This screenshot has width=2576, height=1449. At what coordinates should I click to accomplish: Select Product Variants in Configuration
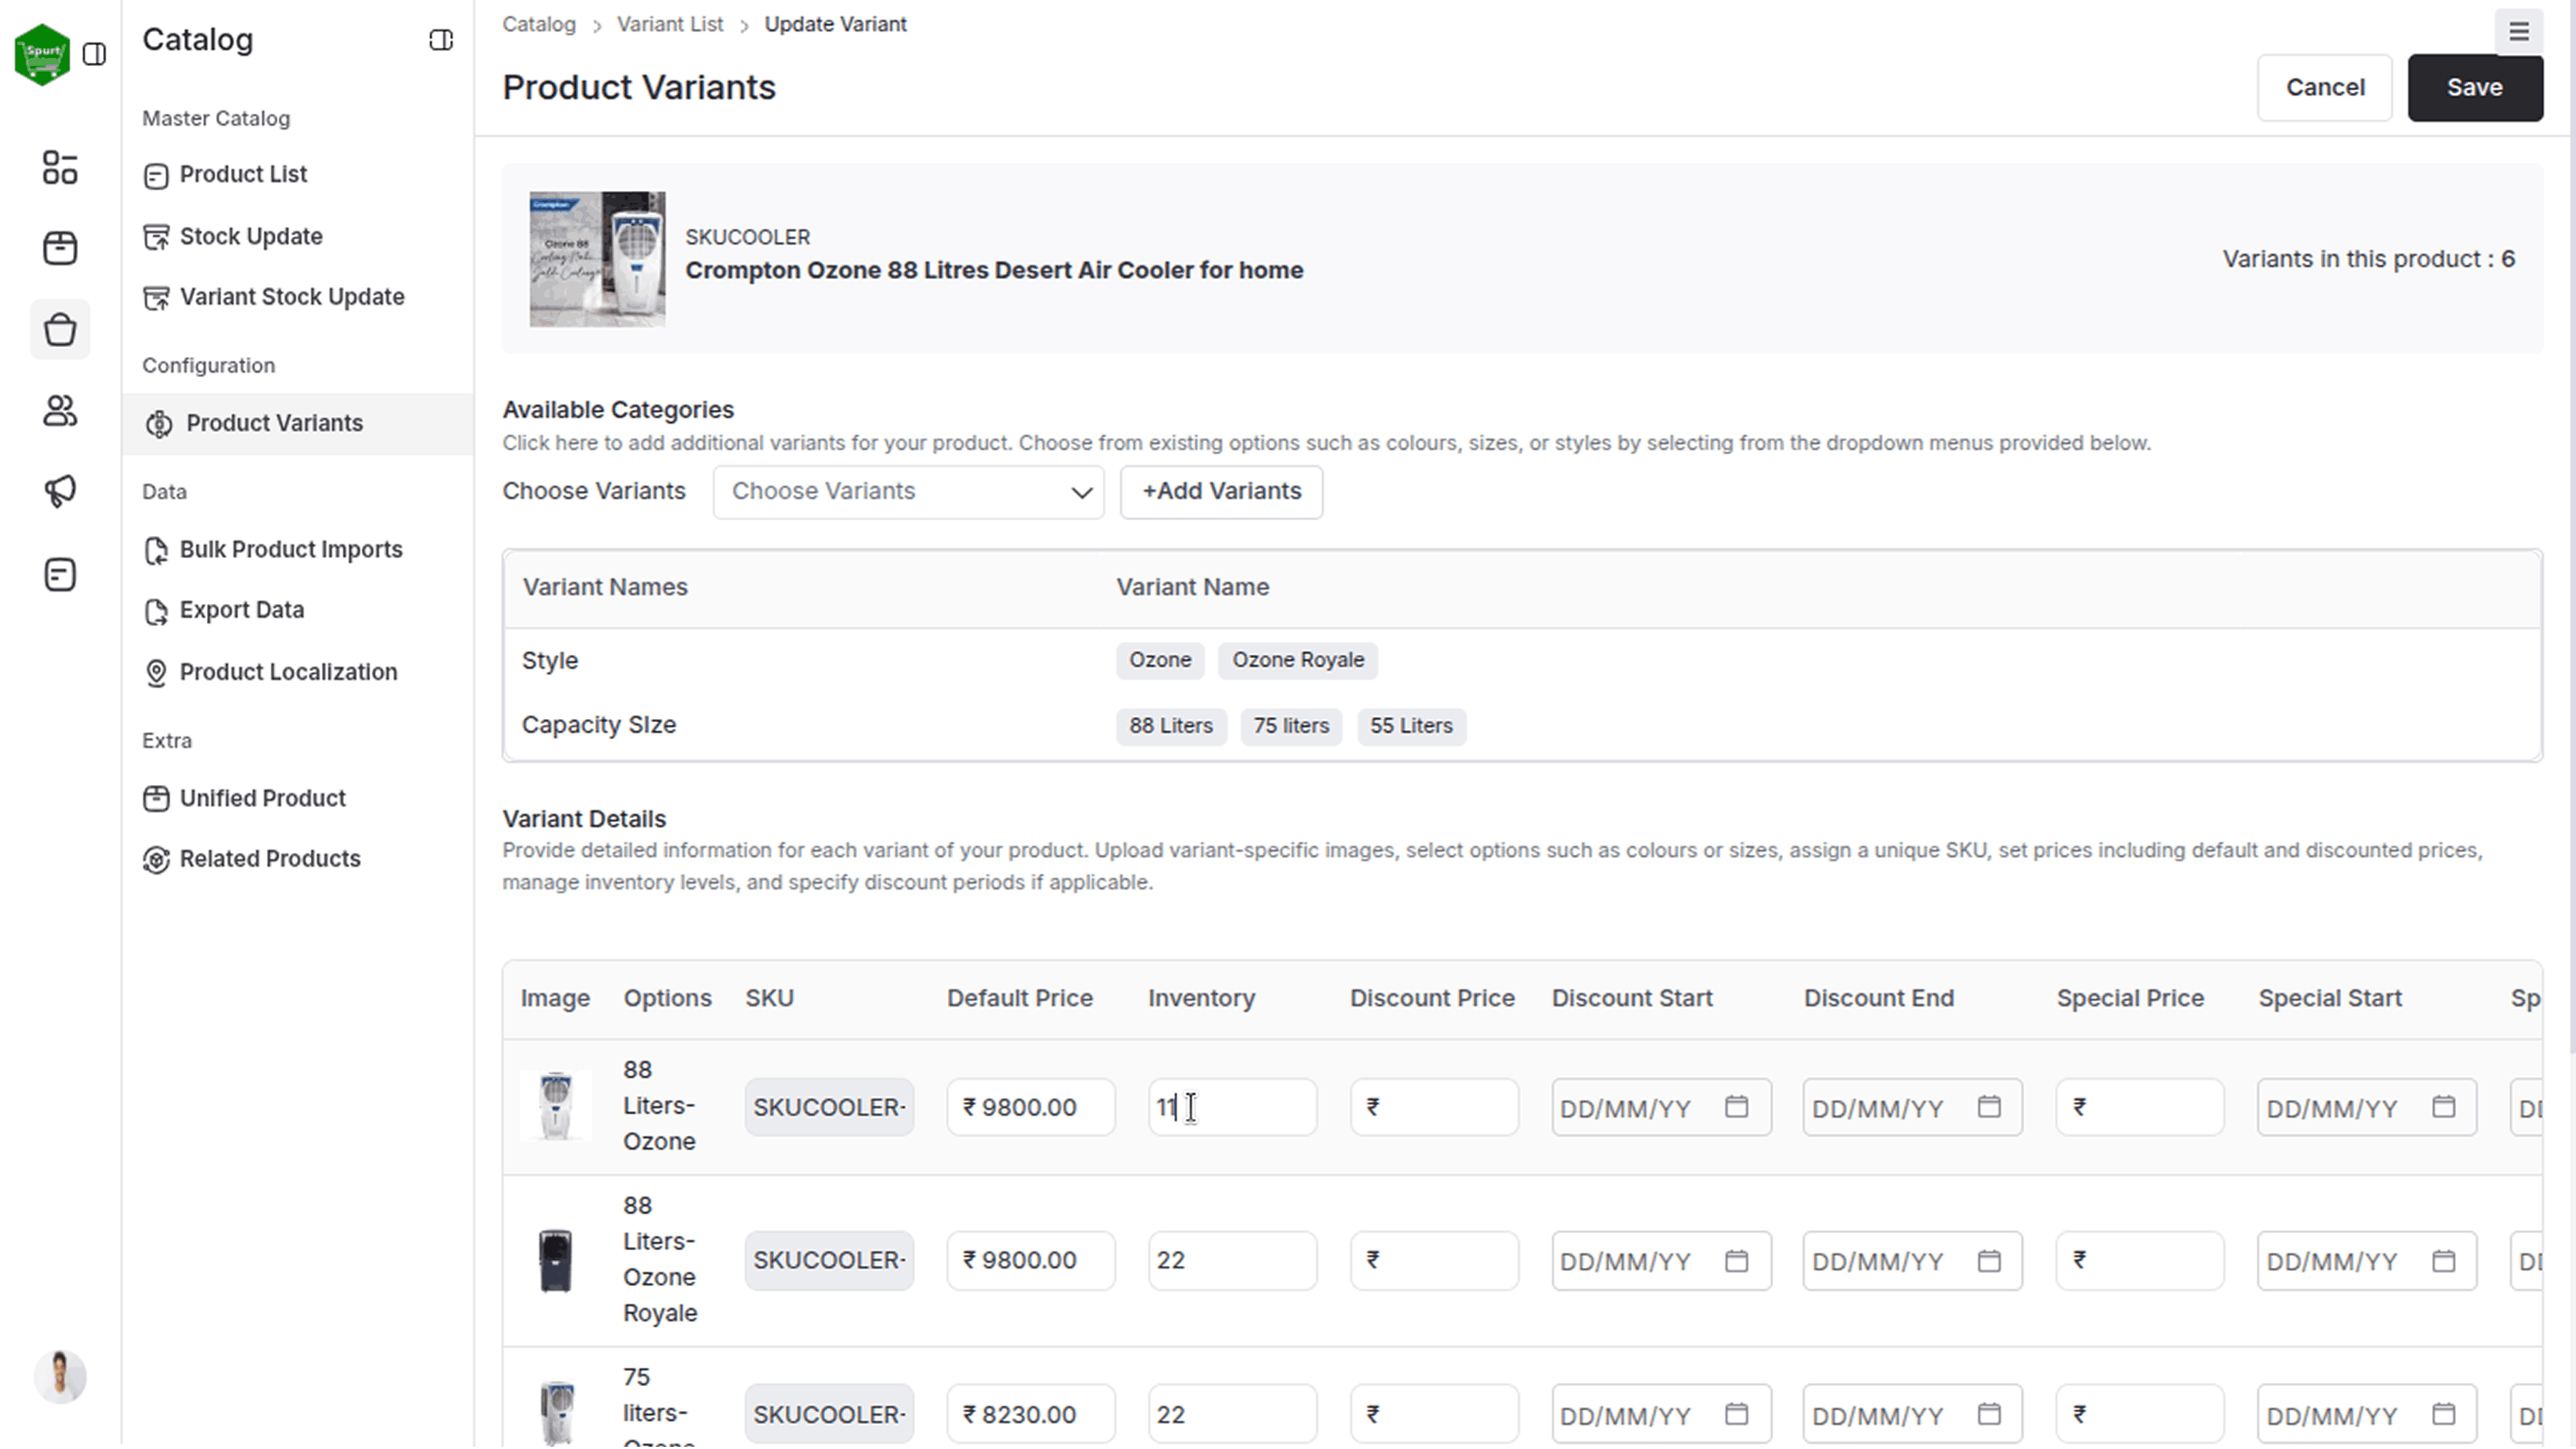tap(298, 424)
